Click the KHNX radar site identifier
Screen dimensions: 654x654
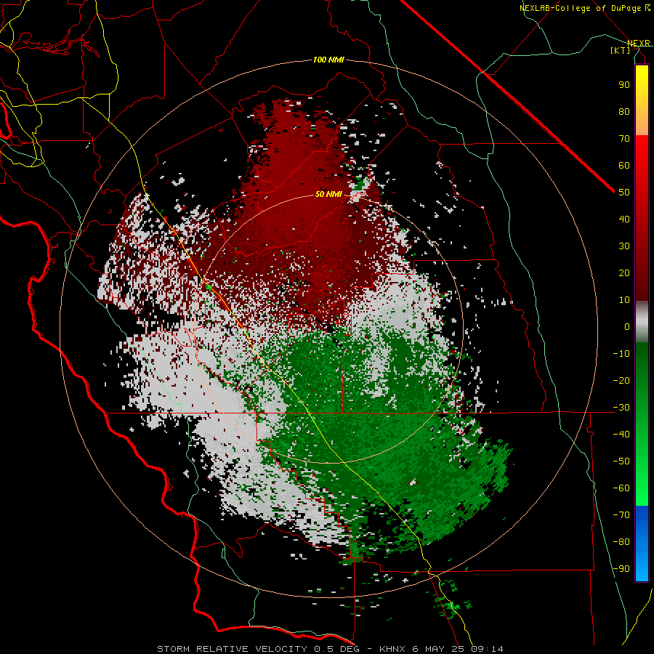pyautogui.click(x=392, y=649)
